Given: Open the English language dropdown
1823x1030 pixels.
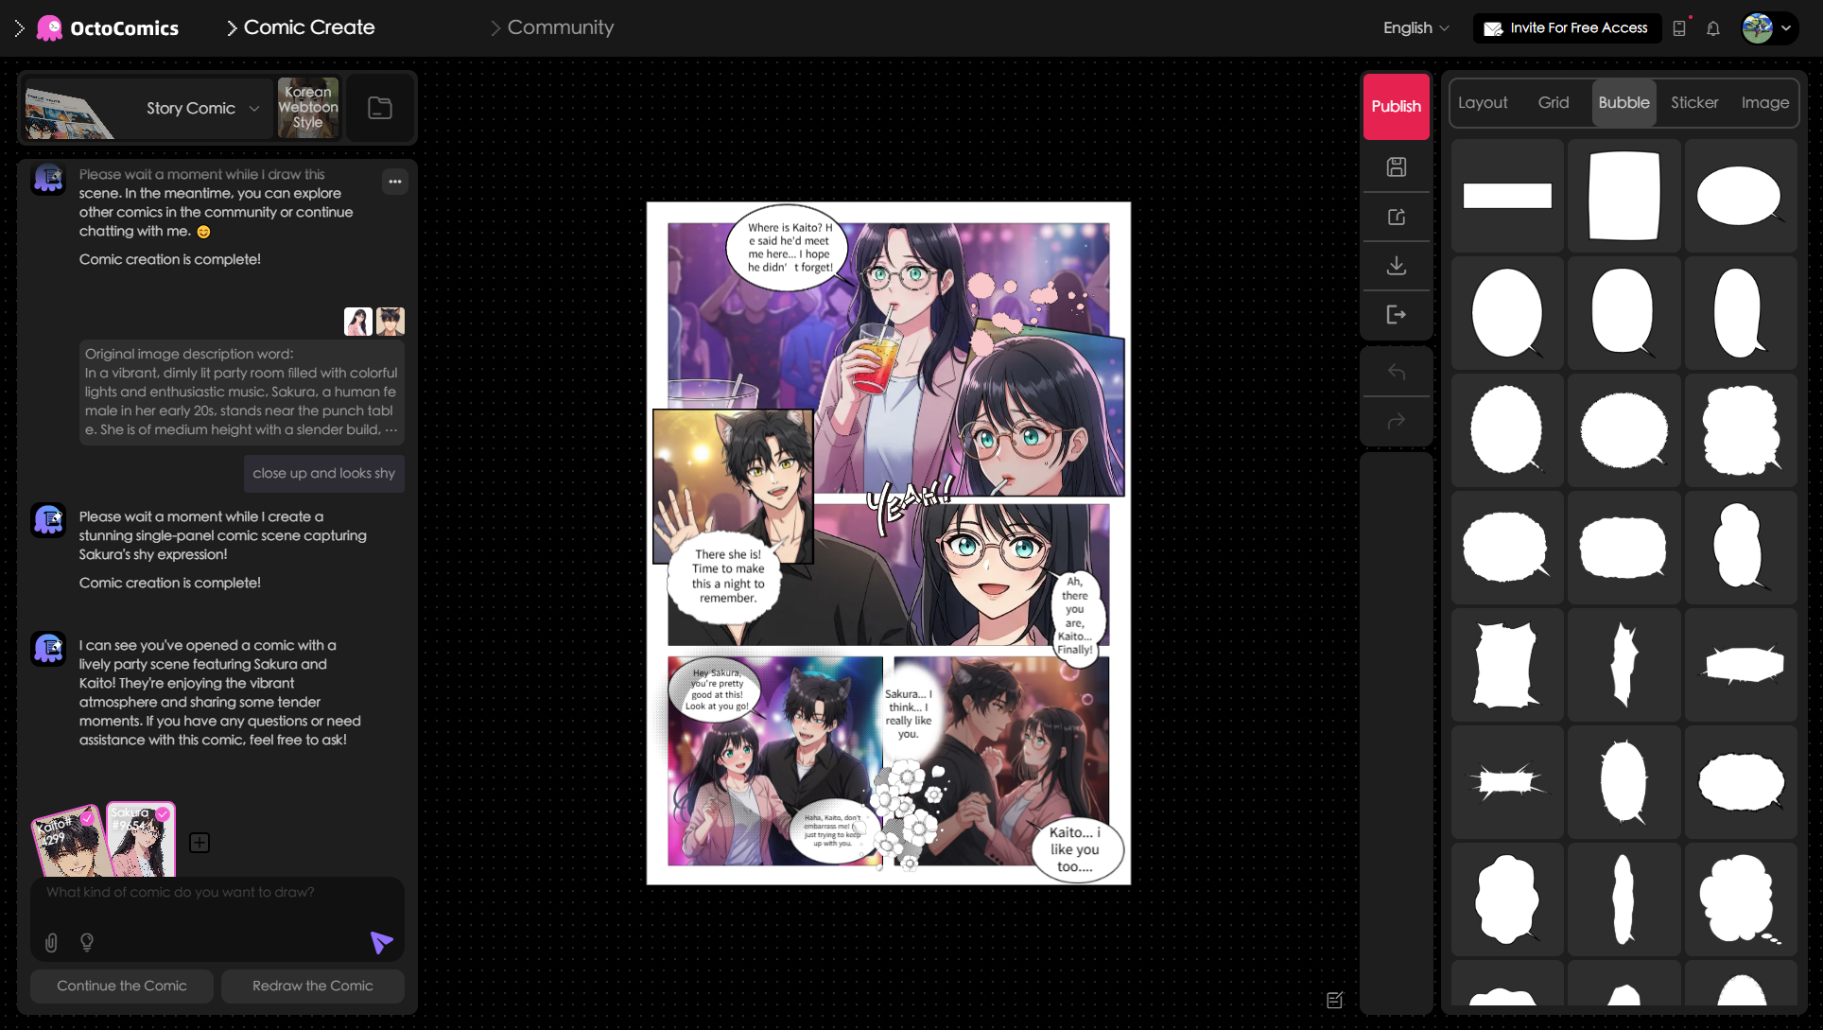Looking at the screenshot, I should [x=1415, y=28].
